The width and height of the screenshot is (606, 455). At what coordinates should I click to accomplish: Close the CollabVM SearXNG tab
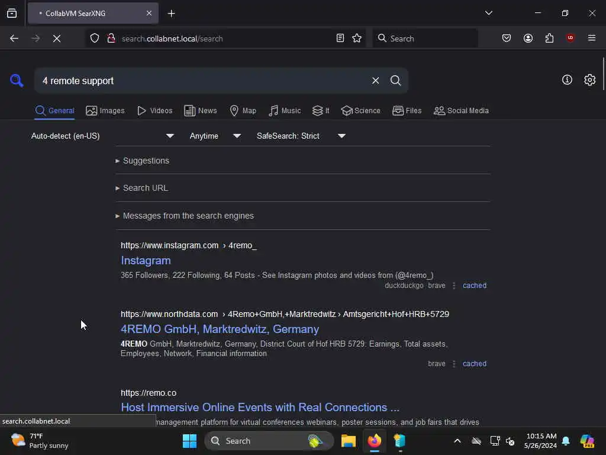pyautogui.click(x=149, y=14)
